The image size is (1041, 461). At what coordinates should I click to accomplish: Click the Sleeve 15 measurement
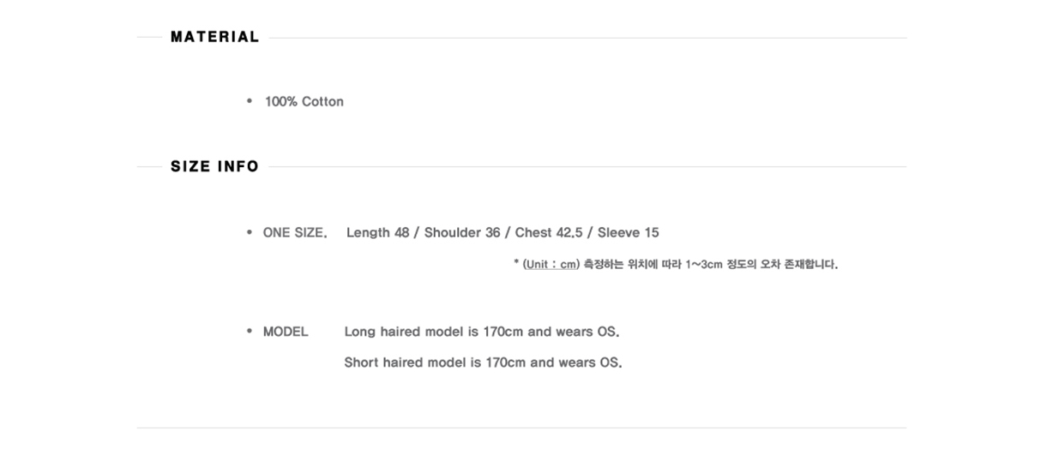(x=629, y=232)
